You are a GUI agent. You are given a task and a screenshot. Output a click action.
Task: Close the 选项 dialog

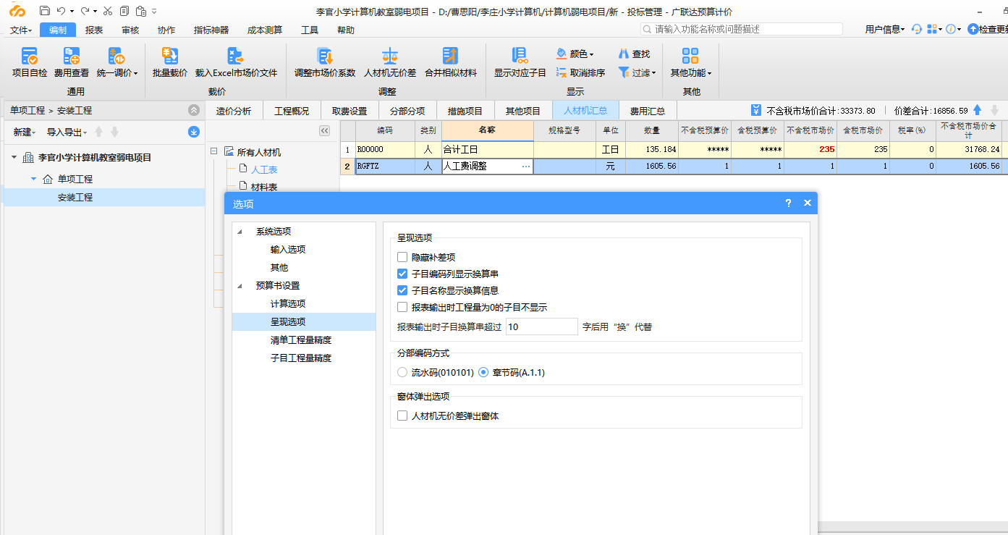point(808,203)
